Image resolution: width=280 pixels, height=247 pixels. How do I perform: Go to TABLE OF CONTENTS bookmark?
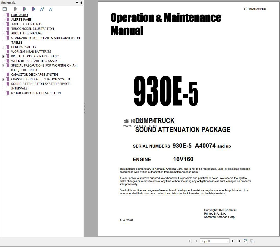(27, 24)
